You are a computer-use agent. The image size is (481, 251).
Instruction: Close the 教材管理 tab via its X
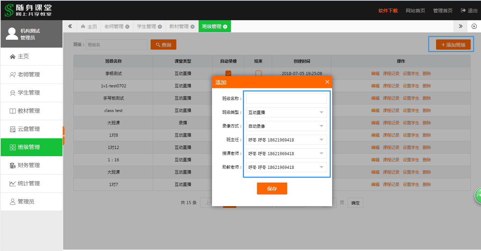coord(192,27)
